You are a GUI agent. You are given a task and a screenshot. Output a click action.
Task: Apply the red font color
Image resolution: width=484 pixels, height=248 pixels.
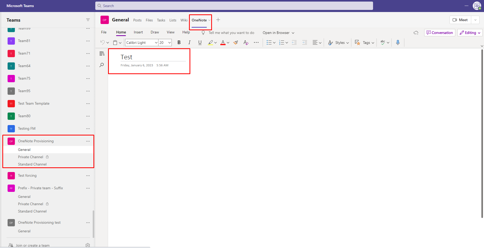[223, 43]
